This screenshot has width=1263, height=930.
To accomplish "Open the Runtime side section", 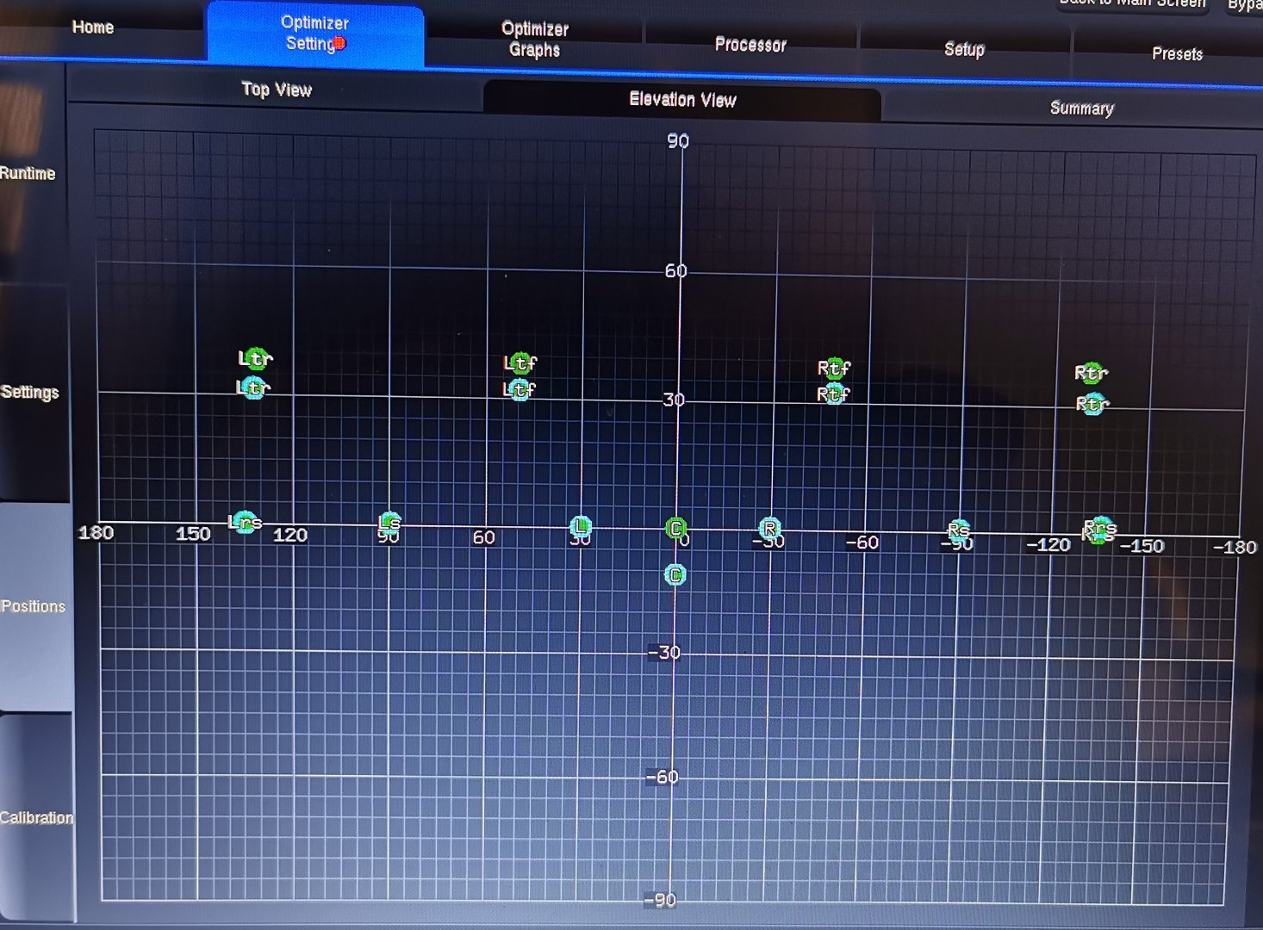I will click(28, 173).
